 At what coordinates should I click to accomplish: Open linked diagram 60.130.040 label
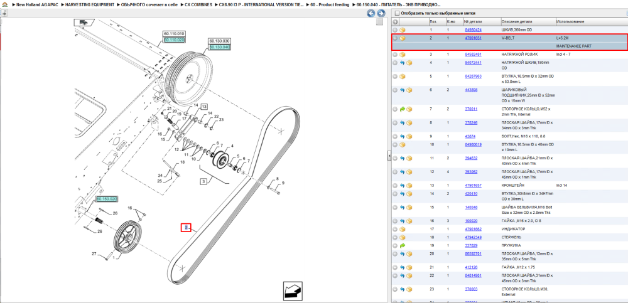point(219,47)
